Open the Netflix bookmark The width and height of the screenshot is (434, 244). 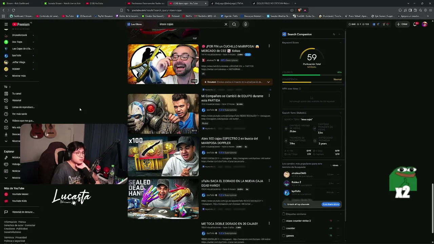click(187, 16)
